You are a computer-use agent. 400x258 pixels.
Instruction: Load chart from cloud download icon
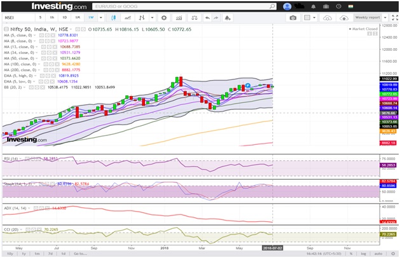tap(328, 18)
